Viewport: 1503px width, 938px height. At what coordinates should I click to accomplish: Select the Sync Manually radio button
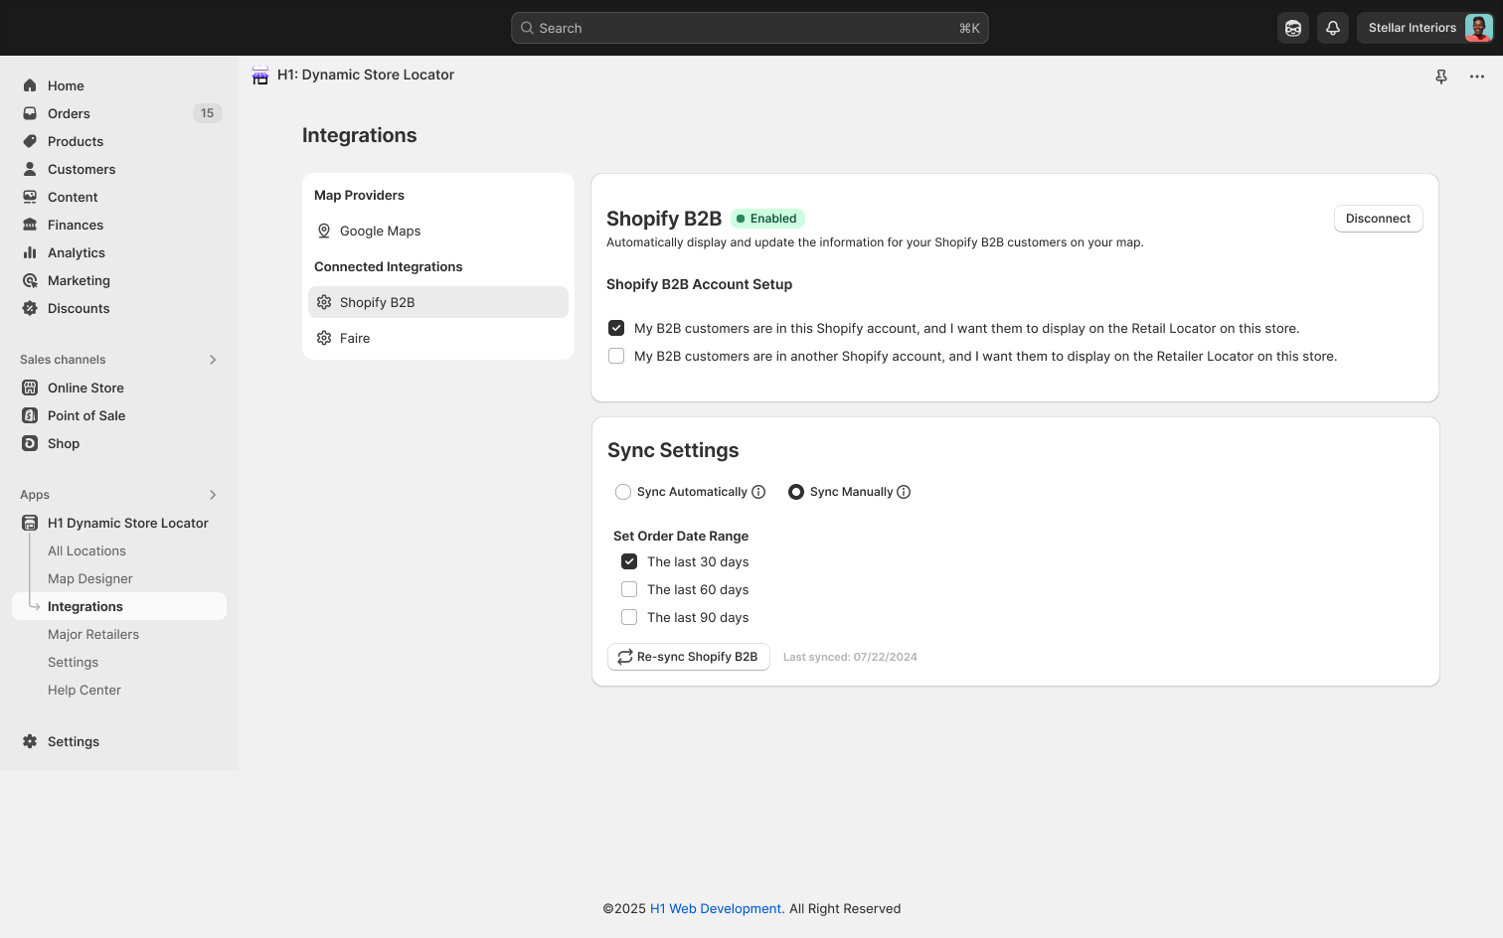coord(796,492)
